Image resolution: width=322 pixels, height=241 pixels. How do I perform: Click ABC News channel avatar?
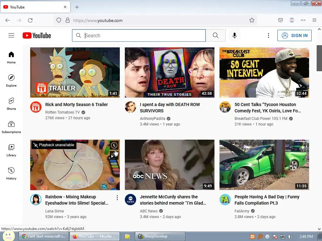[x=130, y=200]
